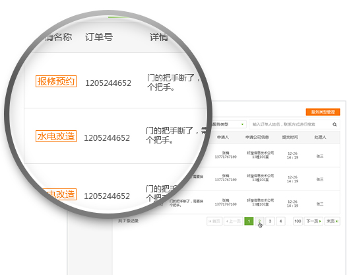Click the 水电改造 tag in second row
This screenshot has height=275, width=351.
[56, 136]
